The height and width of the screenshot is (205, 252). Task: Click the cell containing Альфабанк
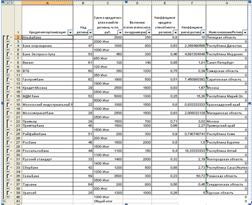coord(48,37)
